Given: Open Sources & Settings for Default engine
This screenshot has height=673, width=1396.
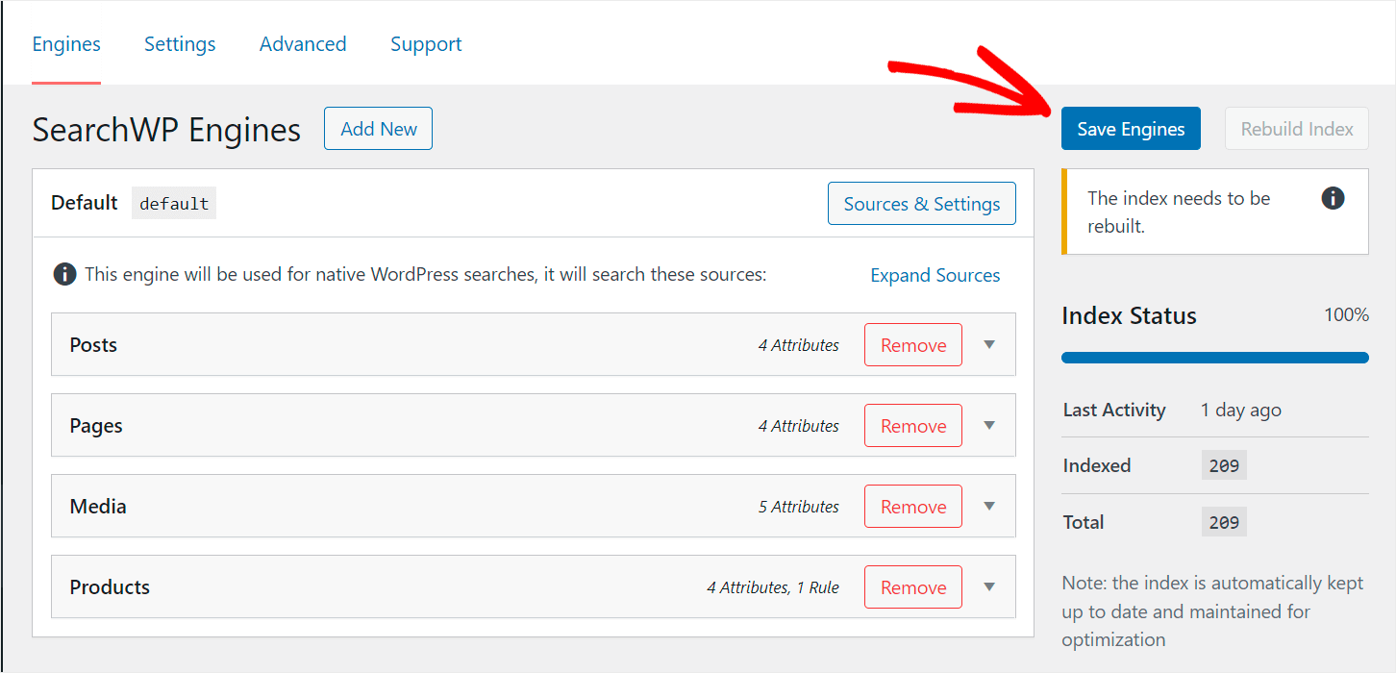Looking at the screenshot, I should 922,204.
